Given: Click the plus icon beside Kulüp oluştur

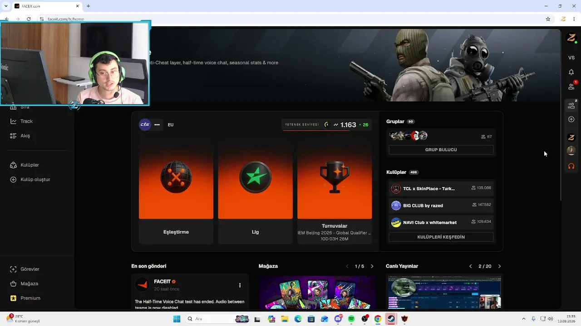Looking at the screenshot, I should point(13,180).
